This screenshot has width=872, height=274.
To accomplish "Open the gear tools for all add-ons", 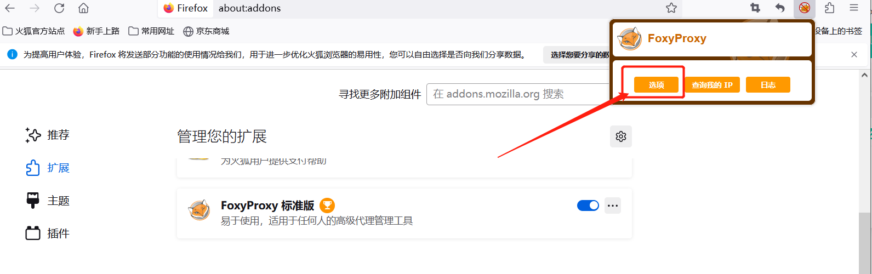I will pyautogui.click(x=621, y=136).
